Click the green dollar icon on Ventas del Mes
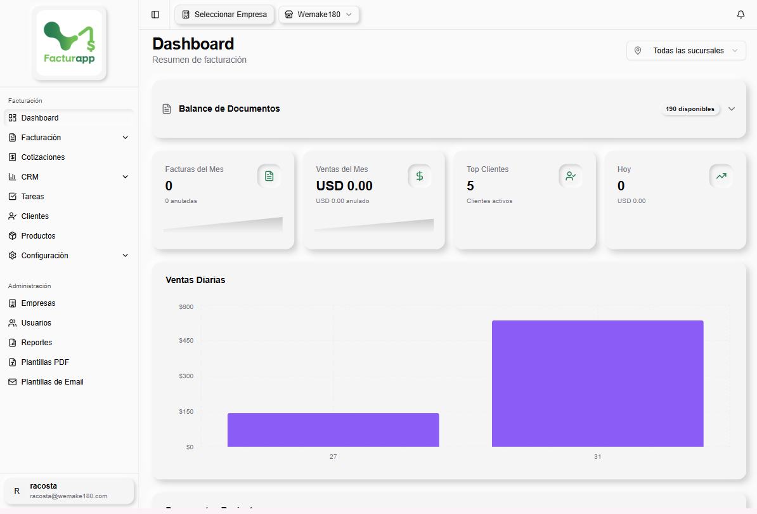Screen dimensions: 757x514 point(420,176)
